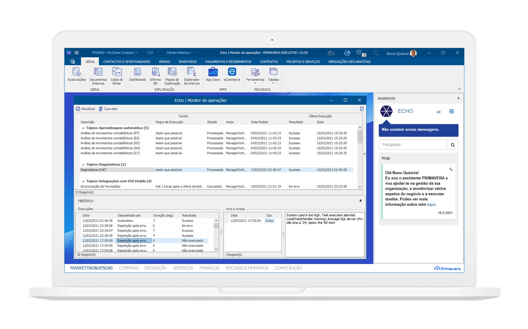
Task: Switch to the GERAL ribbon tab
Action: [90, 62]
